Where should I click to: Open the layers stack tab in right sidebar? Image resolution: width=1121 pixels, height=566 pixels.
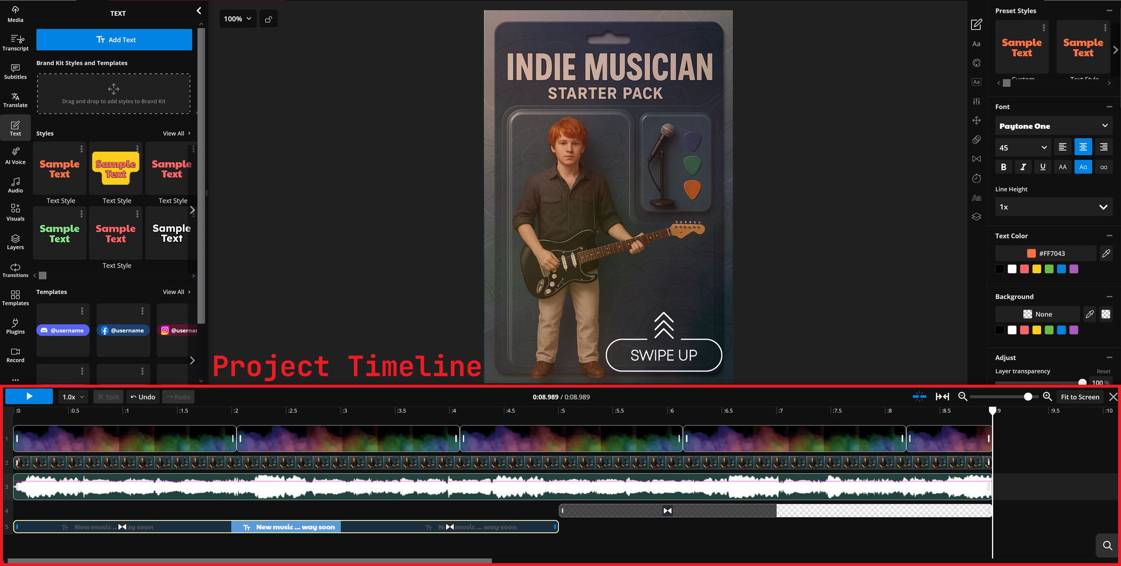click(x=976, y=217)
